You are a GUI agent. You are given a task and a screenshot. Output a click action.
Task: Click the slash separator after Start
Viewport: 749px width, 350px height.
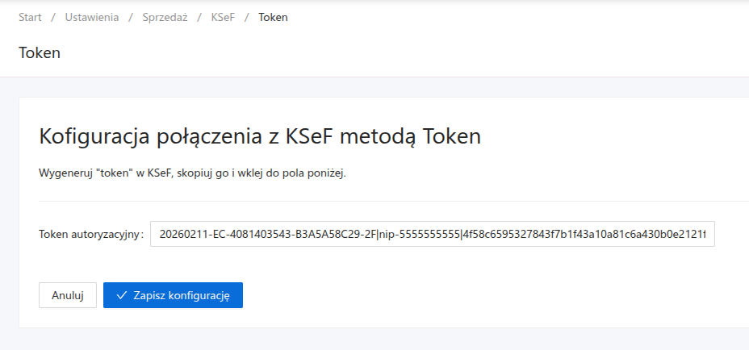point(54,17)
